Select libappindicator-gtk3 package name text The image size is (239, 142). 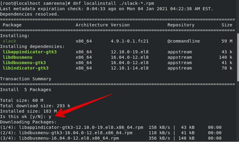click(30, 52)
